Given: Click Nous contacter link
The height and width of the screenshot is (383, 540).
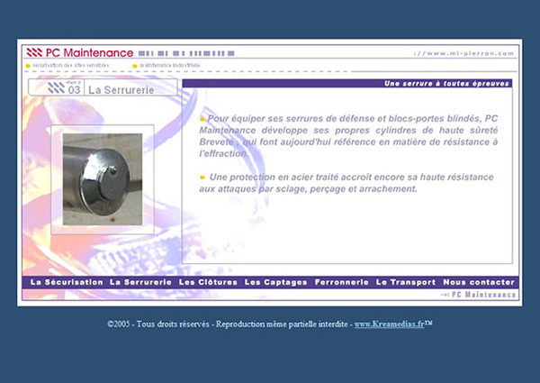Looking at the screenshot, I should click(479, 282).
